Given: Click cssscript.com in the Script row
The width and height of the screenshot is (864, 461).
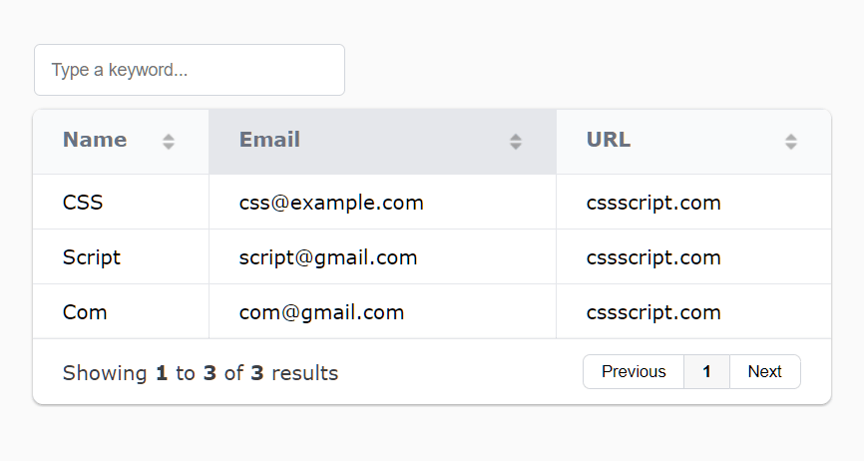Looking at the screenshot, I should pos(693,257).
